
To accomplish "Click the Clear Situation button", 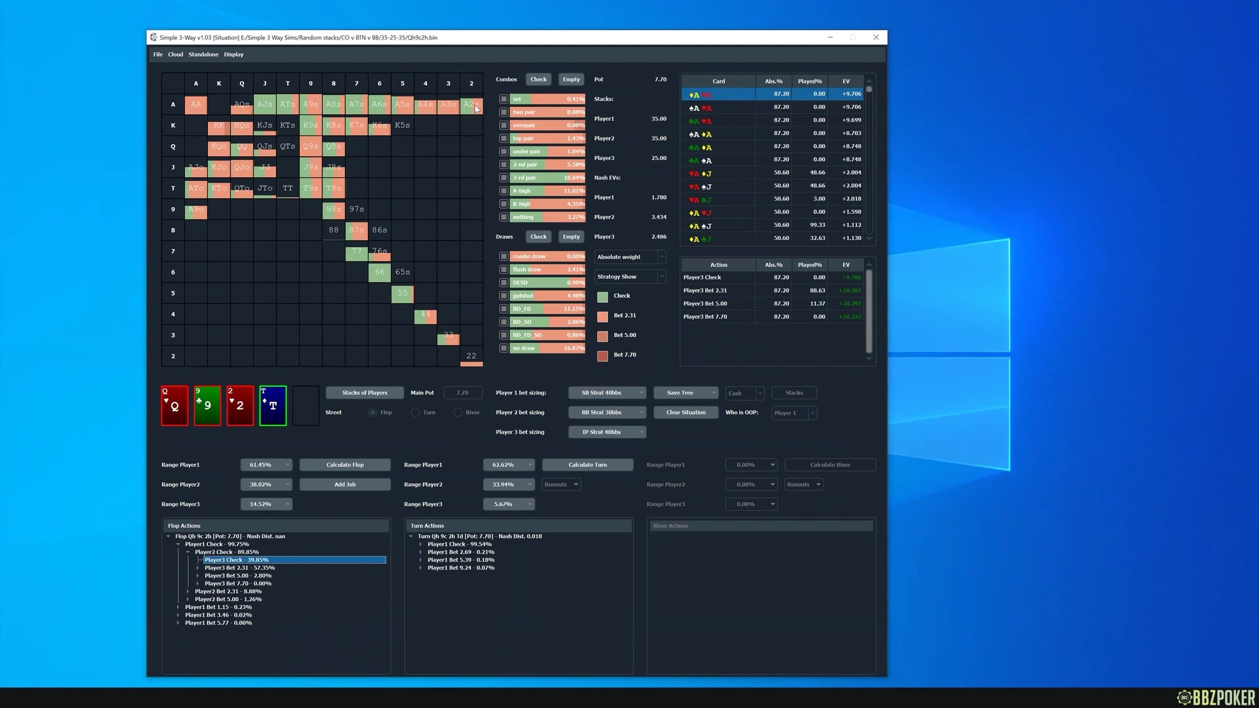I will pyautogui.click(x=685, y=412).
